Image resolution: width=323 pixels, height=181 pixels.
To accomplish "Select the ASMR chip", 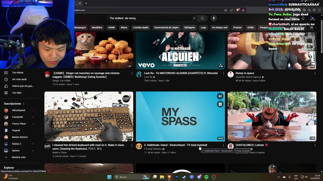I will click(112, 28).
